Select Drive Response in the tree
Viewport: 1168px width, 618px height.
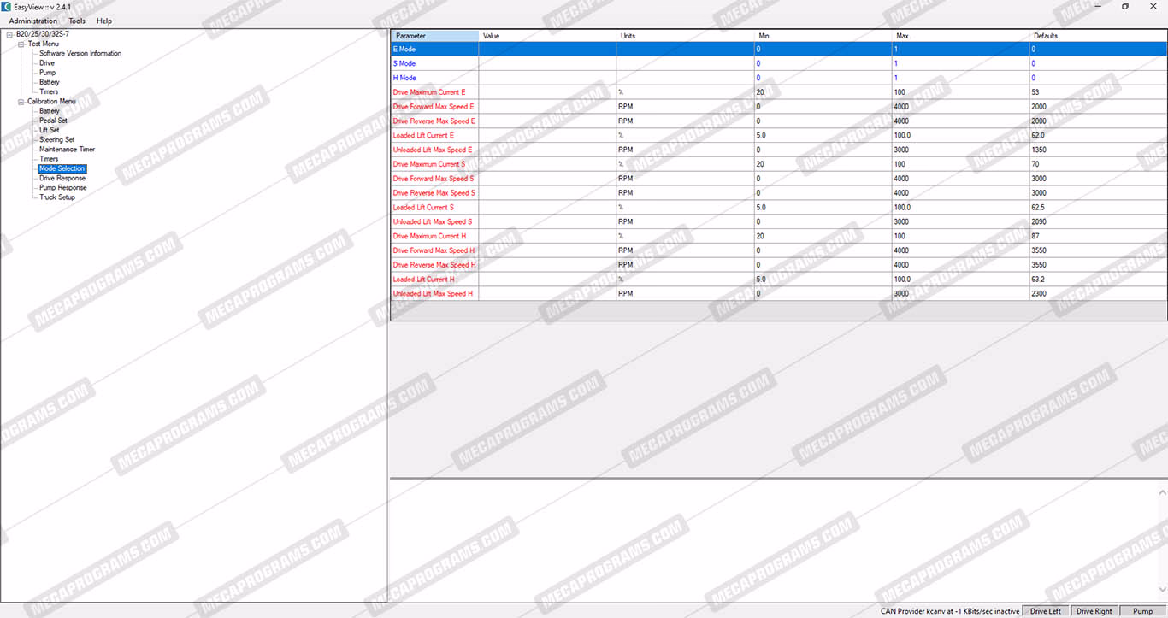click(62, 178)
